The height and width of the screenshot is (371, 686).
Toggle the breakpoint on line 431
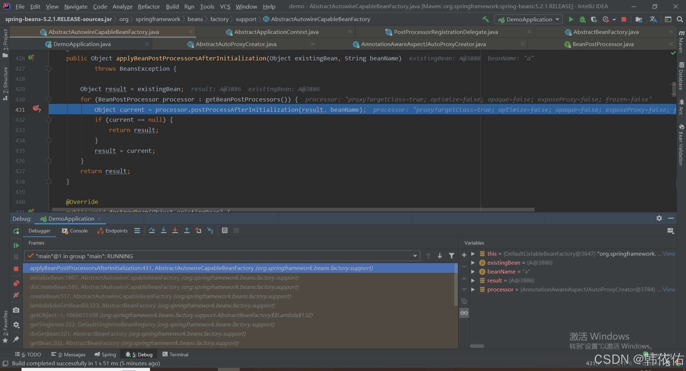(36, 108)
